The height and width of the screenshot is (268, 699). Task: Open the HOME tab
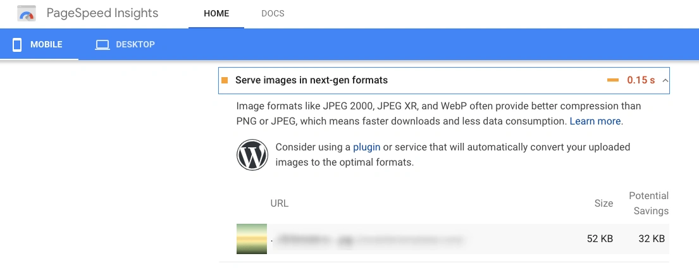pos(216,14)
